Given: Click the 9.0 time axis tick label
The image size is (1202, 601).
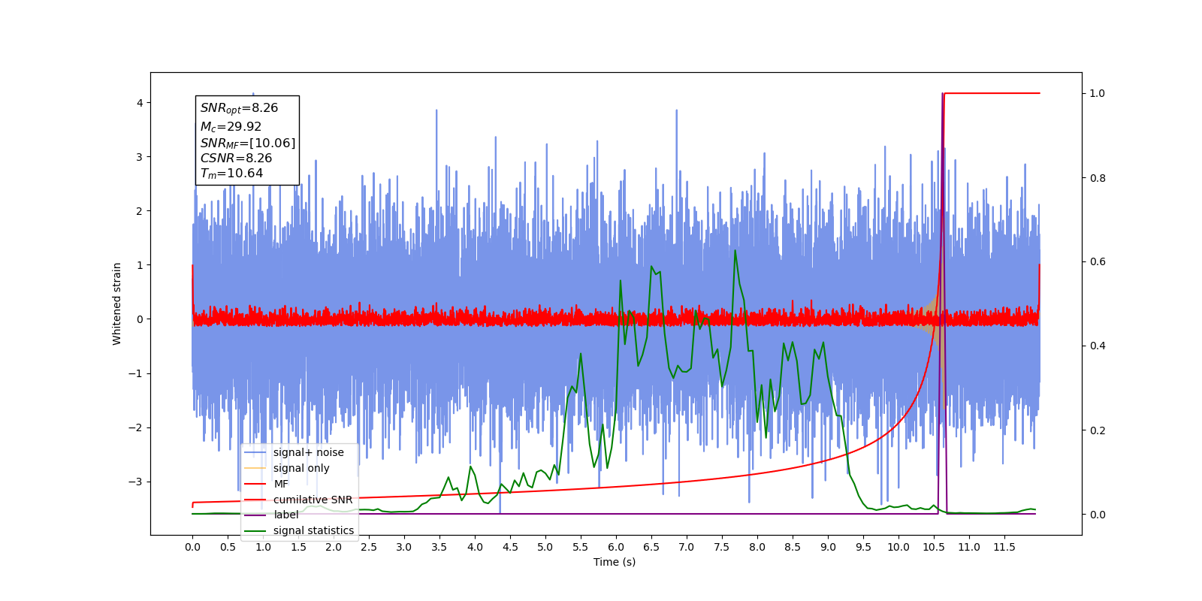Looking at the screenshot, I should 828,547.
